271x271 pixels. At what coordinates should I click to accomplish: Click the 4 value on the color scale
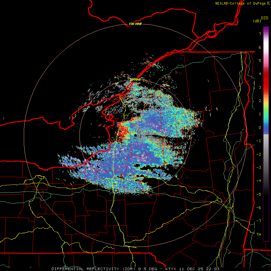[x=260, y=74]
